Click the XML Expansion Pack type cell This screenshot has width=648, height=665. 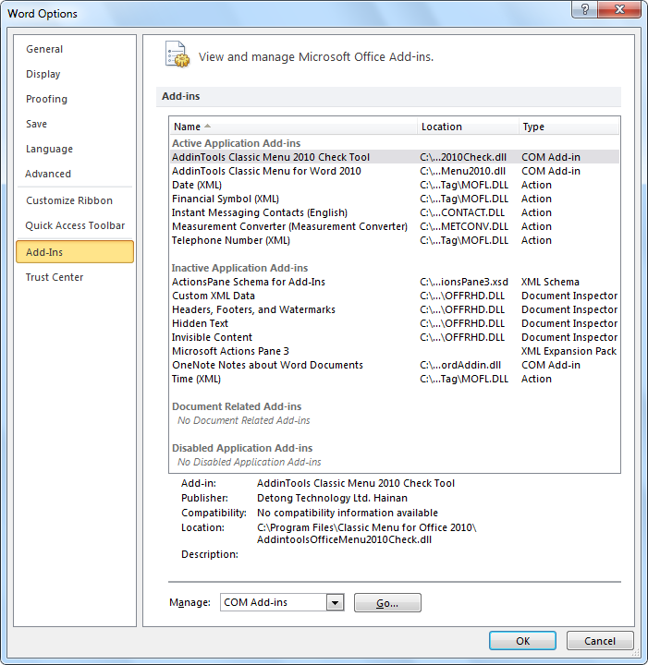(569, 351)
